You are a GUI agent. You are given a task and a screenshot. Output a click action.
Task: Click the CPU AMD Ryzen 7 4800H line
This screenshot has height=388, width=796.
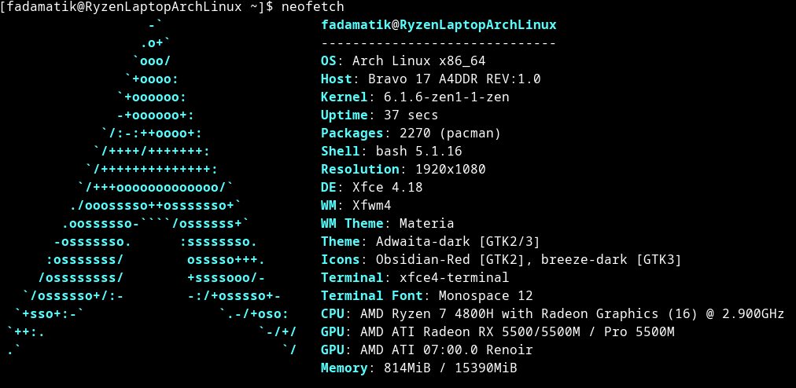(552, 313)
